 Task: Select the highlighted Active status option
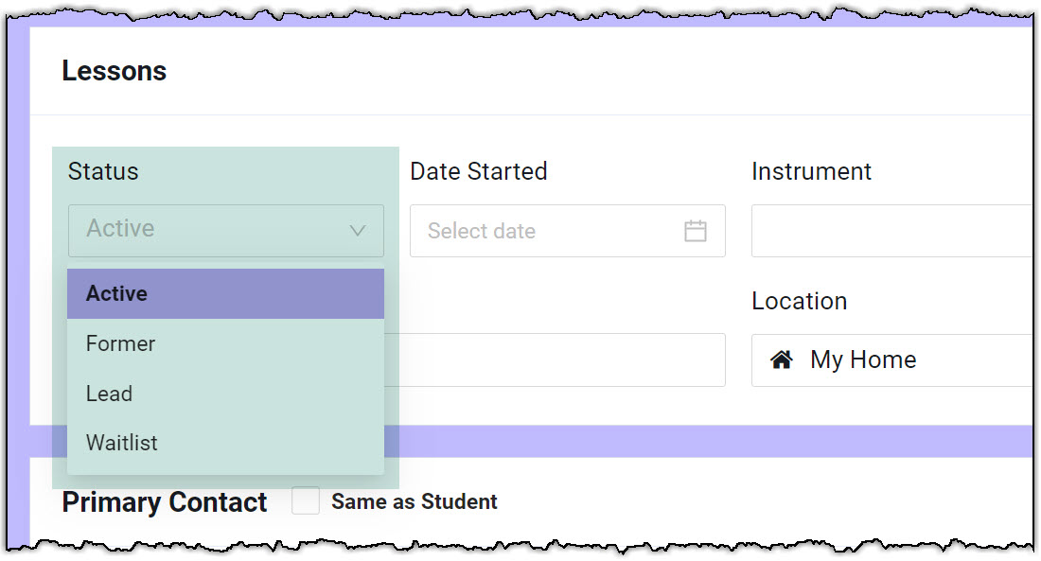[x=225, y=293]
